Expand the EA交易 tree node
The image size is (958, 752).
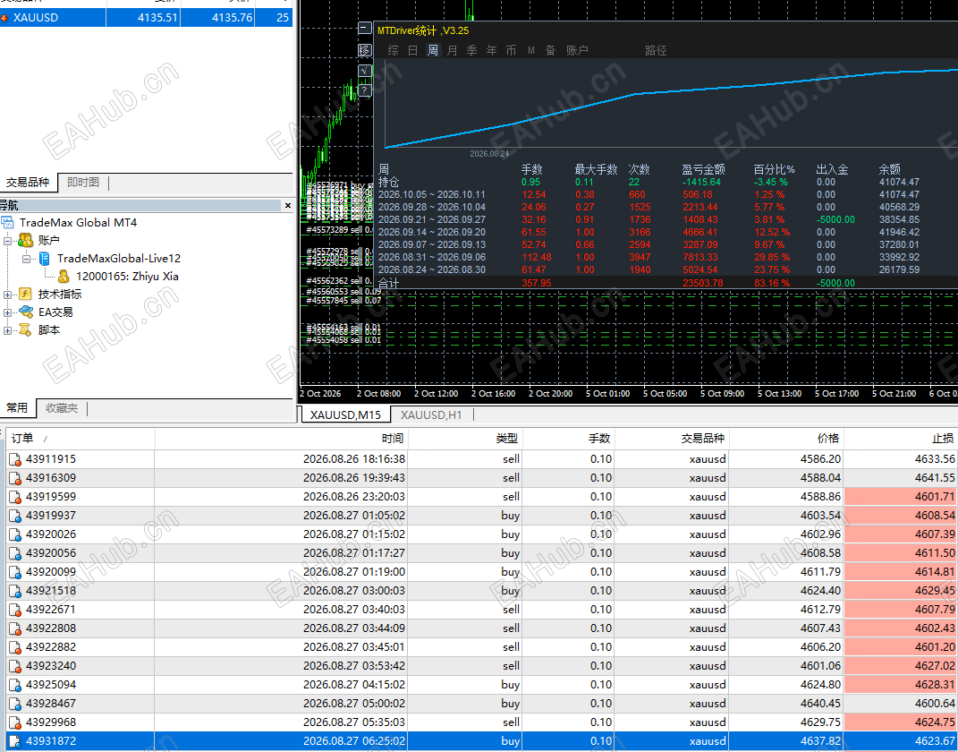[7, 312]
